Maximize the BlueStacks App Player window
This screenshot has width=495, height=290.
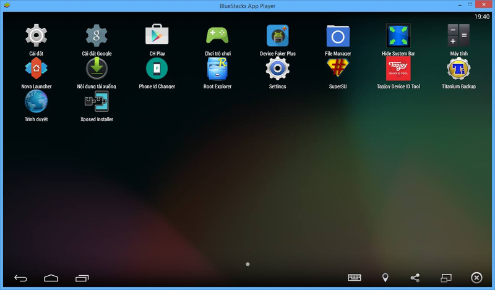tap(470, 4)
